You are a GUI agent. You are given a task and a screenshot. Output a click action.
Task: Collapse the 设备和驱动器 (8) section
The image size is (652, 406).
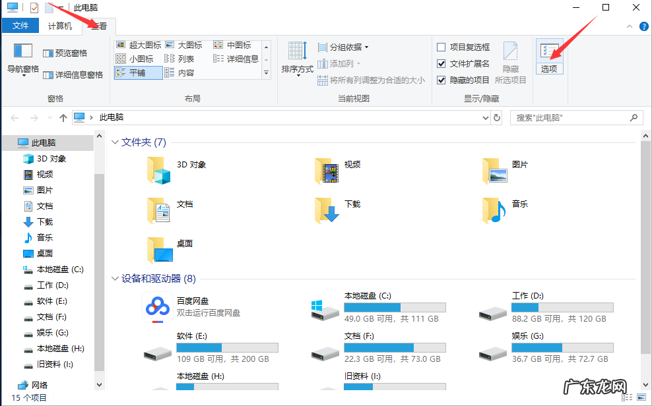pyautogui.click(x=115, y=279)
